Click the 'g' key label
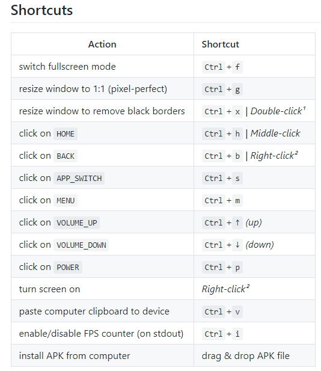This screenshot has width=321, height=371. (x=237, y=89)
